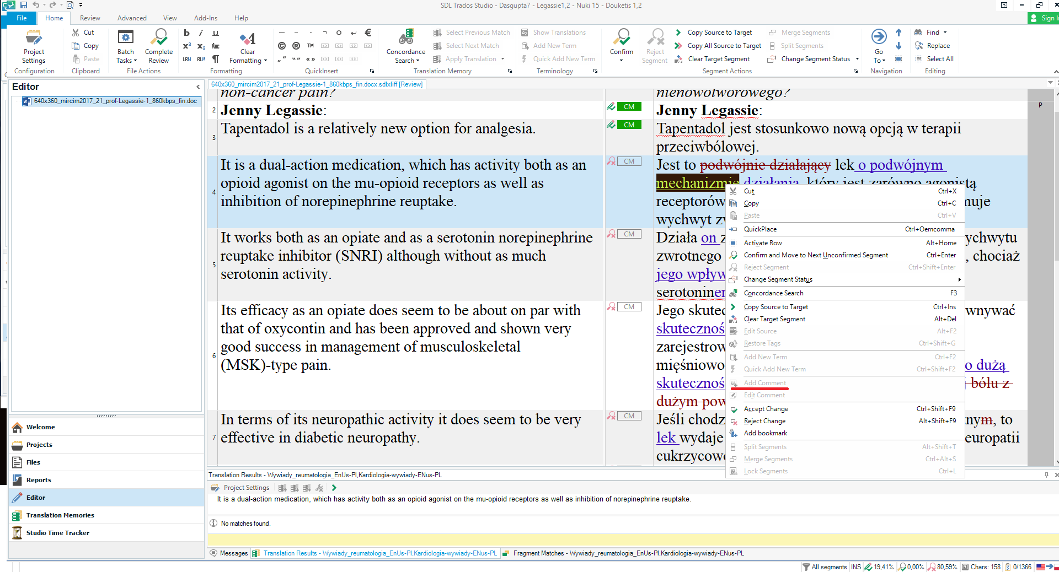Click Clear Target Segment in the ribbon
The width and height of the screenshot is (1059, 572).
[712, 59]
